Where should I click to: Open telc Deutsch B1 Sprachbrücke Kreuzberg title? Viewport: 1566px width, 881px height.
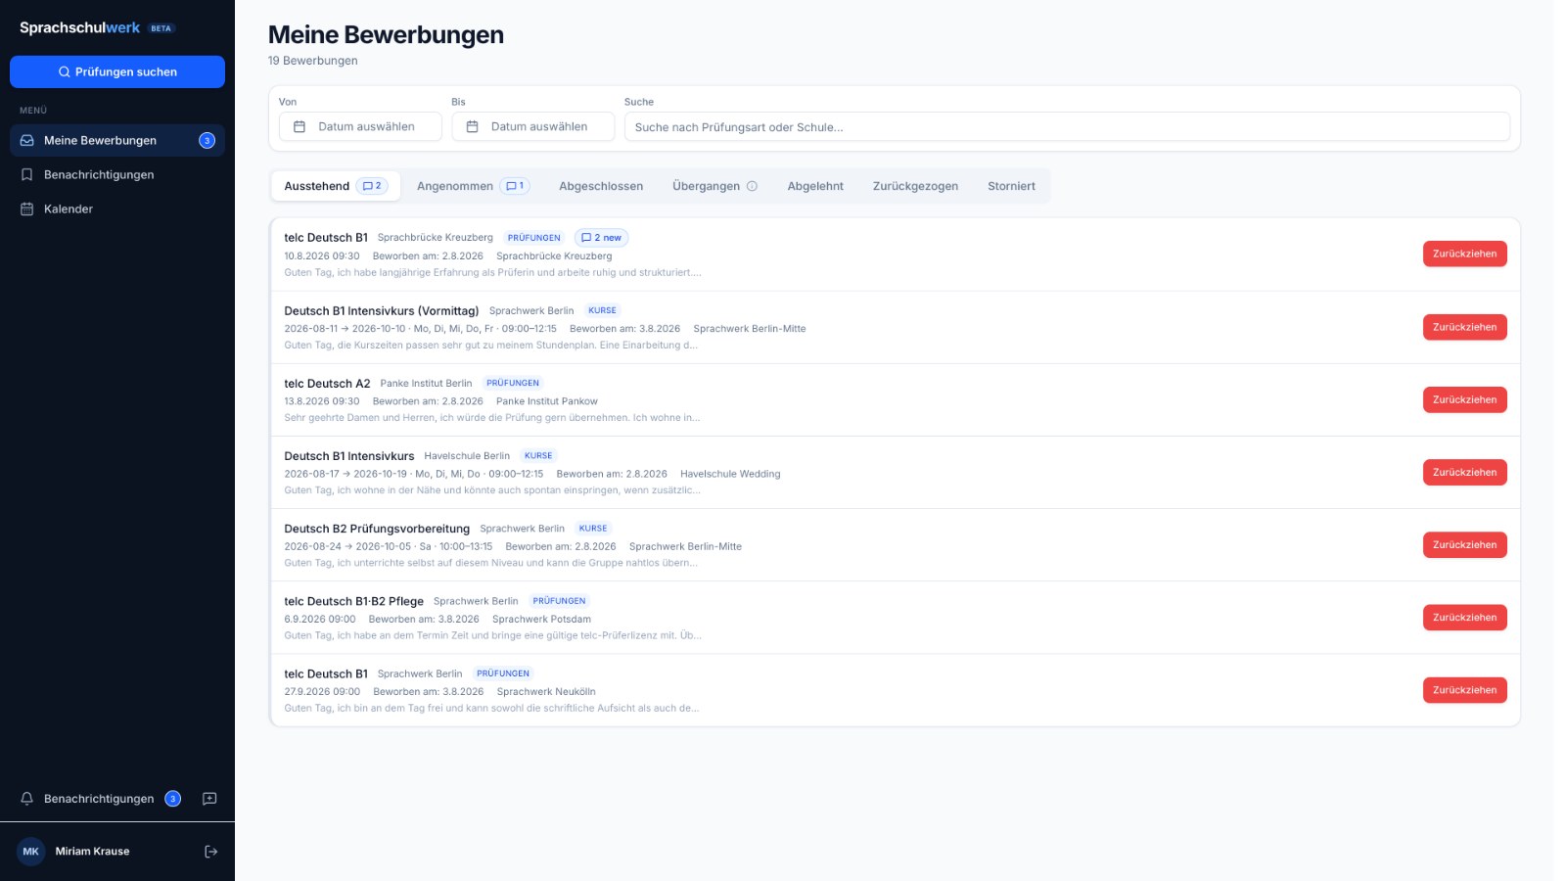[x=326, y=238]
